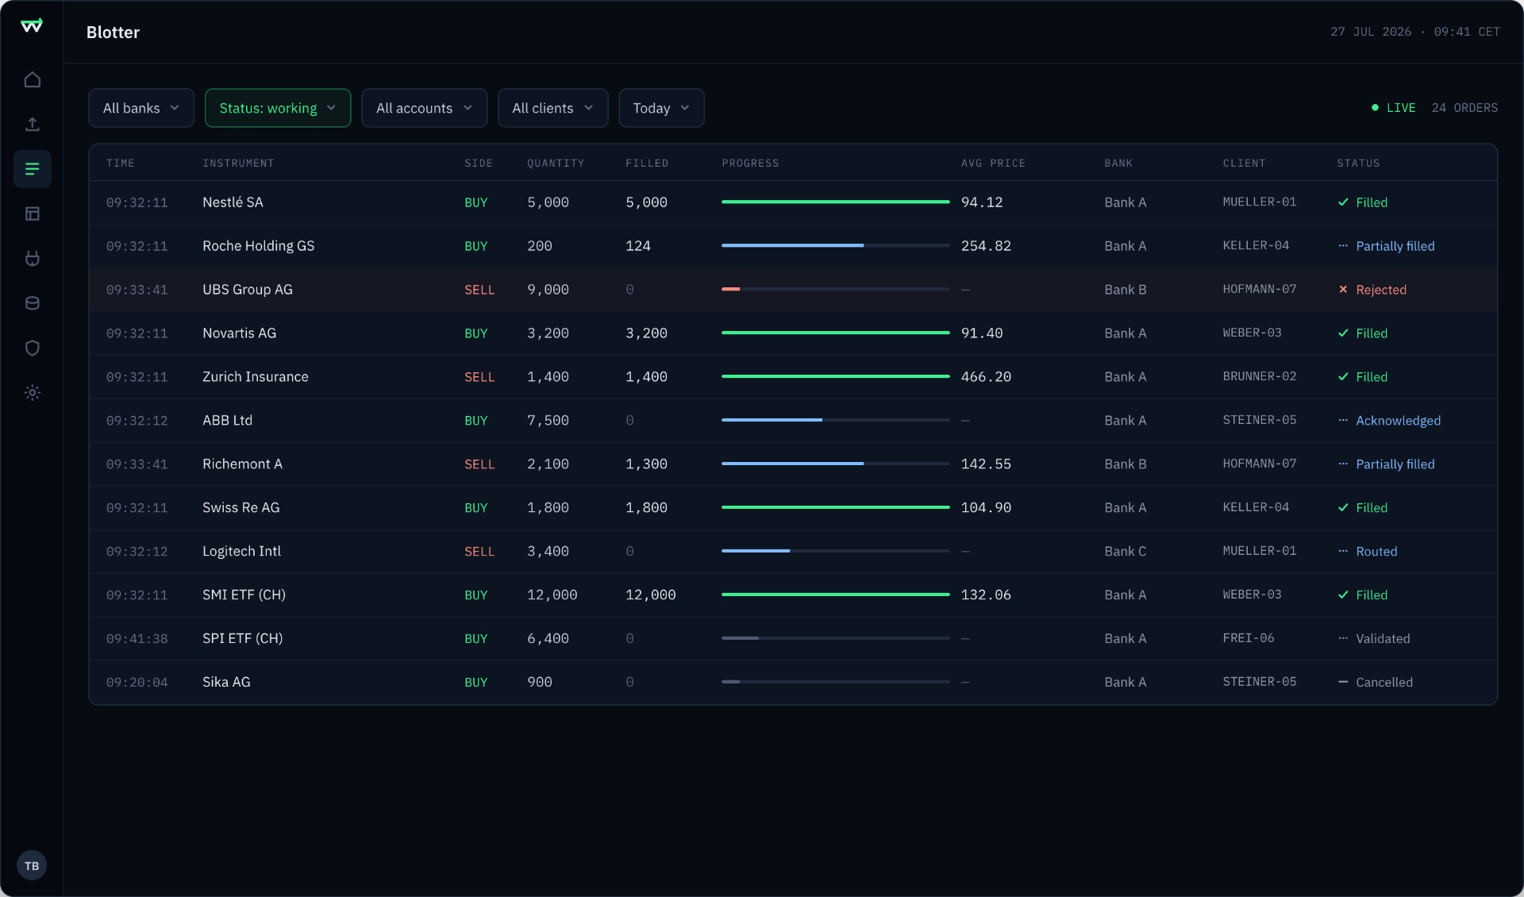Open the All banks filter dropdown
The image size is (1524, 897).
click(141, 108)
